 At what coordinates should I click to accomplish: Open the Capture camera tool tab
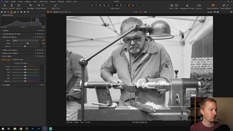tap(5, 12)
